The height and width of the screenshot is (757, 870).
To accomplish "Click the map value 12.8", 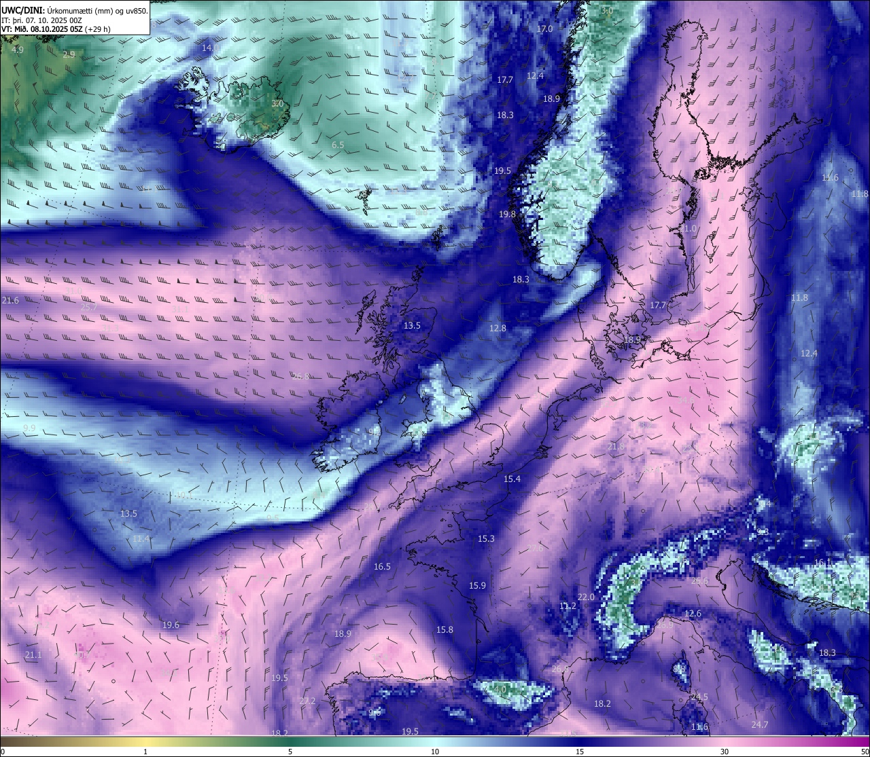I will pos(498,328).
